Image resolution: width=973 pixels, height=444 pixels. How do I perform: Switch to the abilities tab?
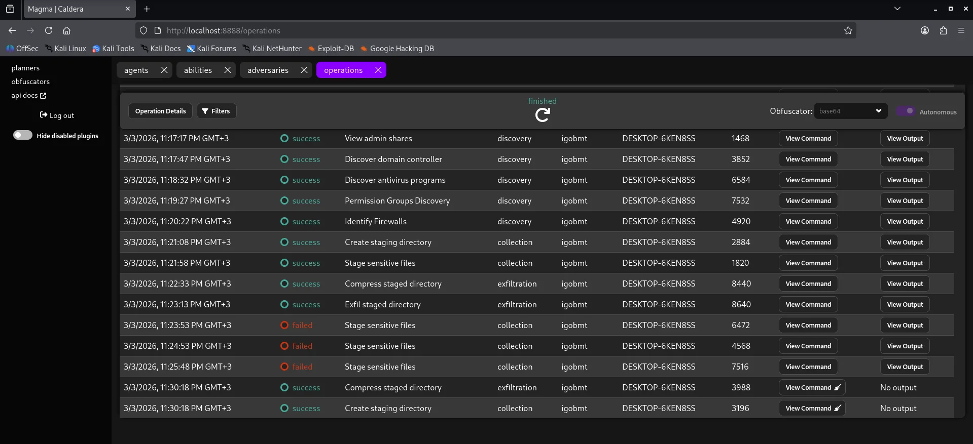[198, 70]
